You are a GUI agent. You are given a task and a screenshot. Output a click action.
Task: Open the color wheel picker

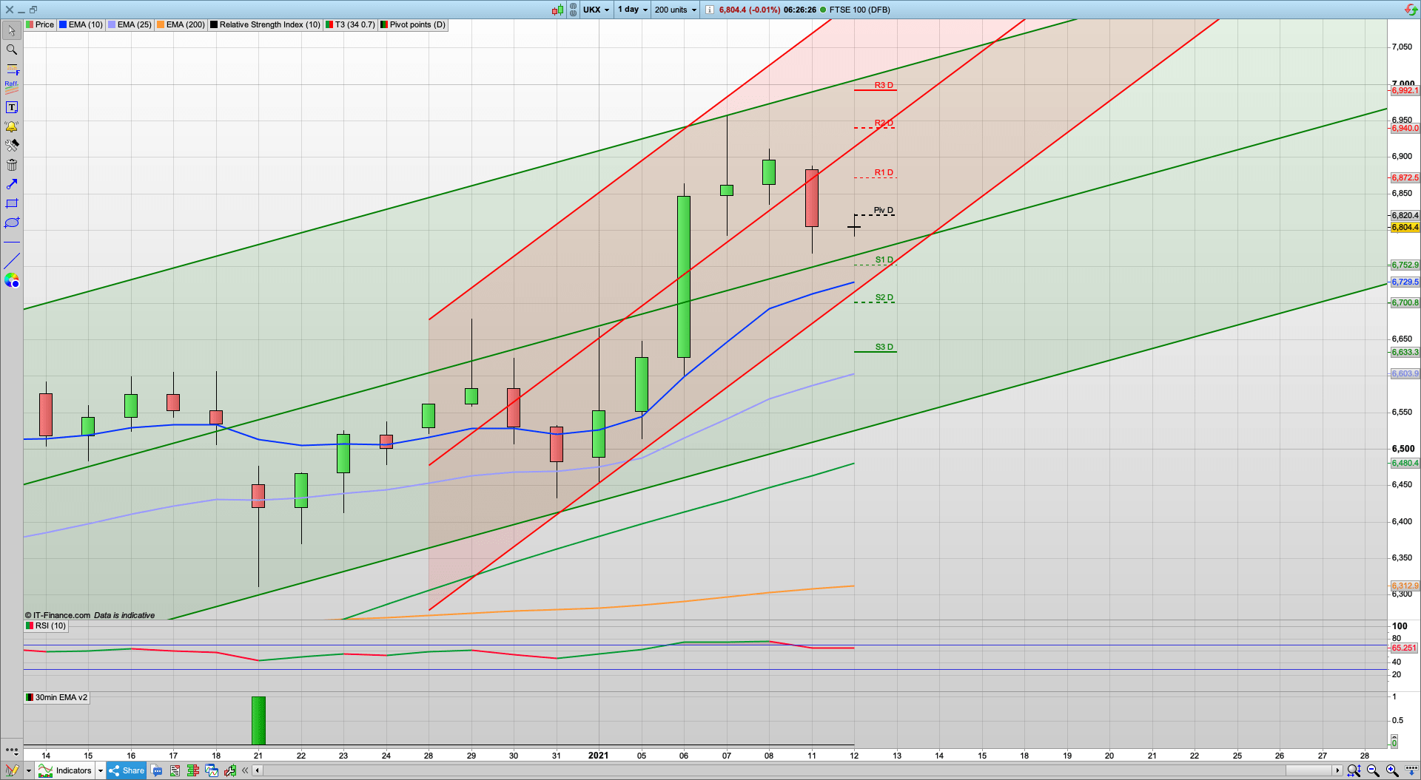coord(12,280)
